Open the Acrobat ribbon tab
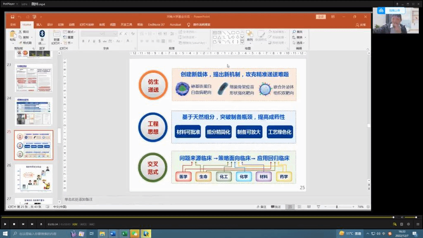Viewport: 423px width, 238px height. pos(176,25)
